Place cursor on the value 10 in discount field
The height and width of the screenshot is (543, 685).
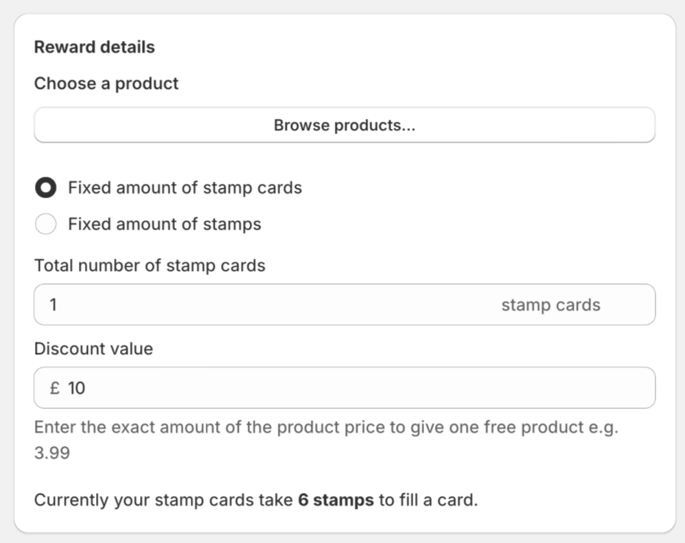(x=76, y=388)
